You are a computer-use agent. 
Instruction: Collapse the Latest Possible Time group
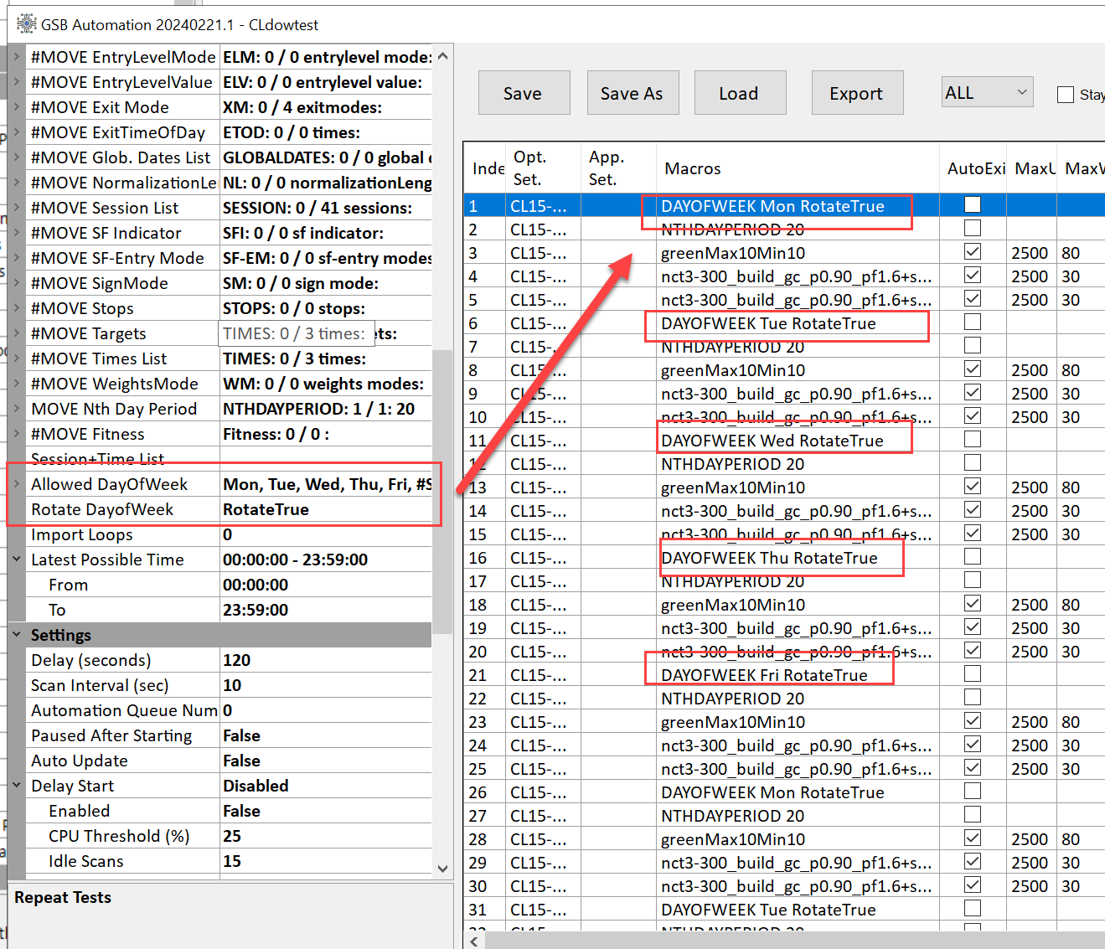coord(17,560)
